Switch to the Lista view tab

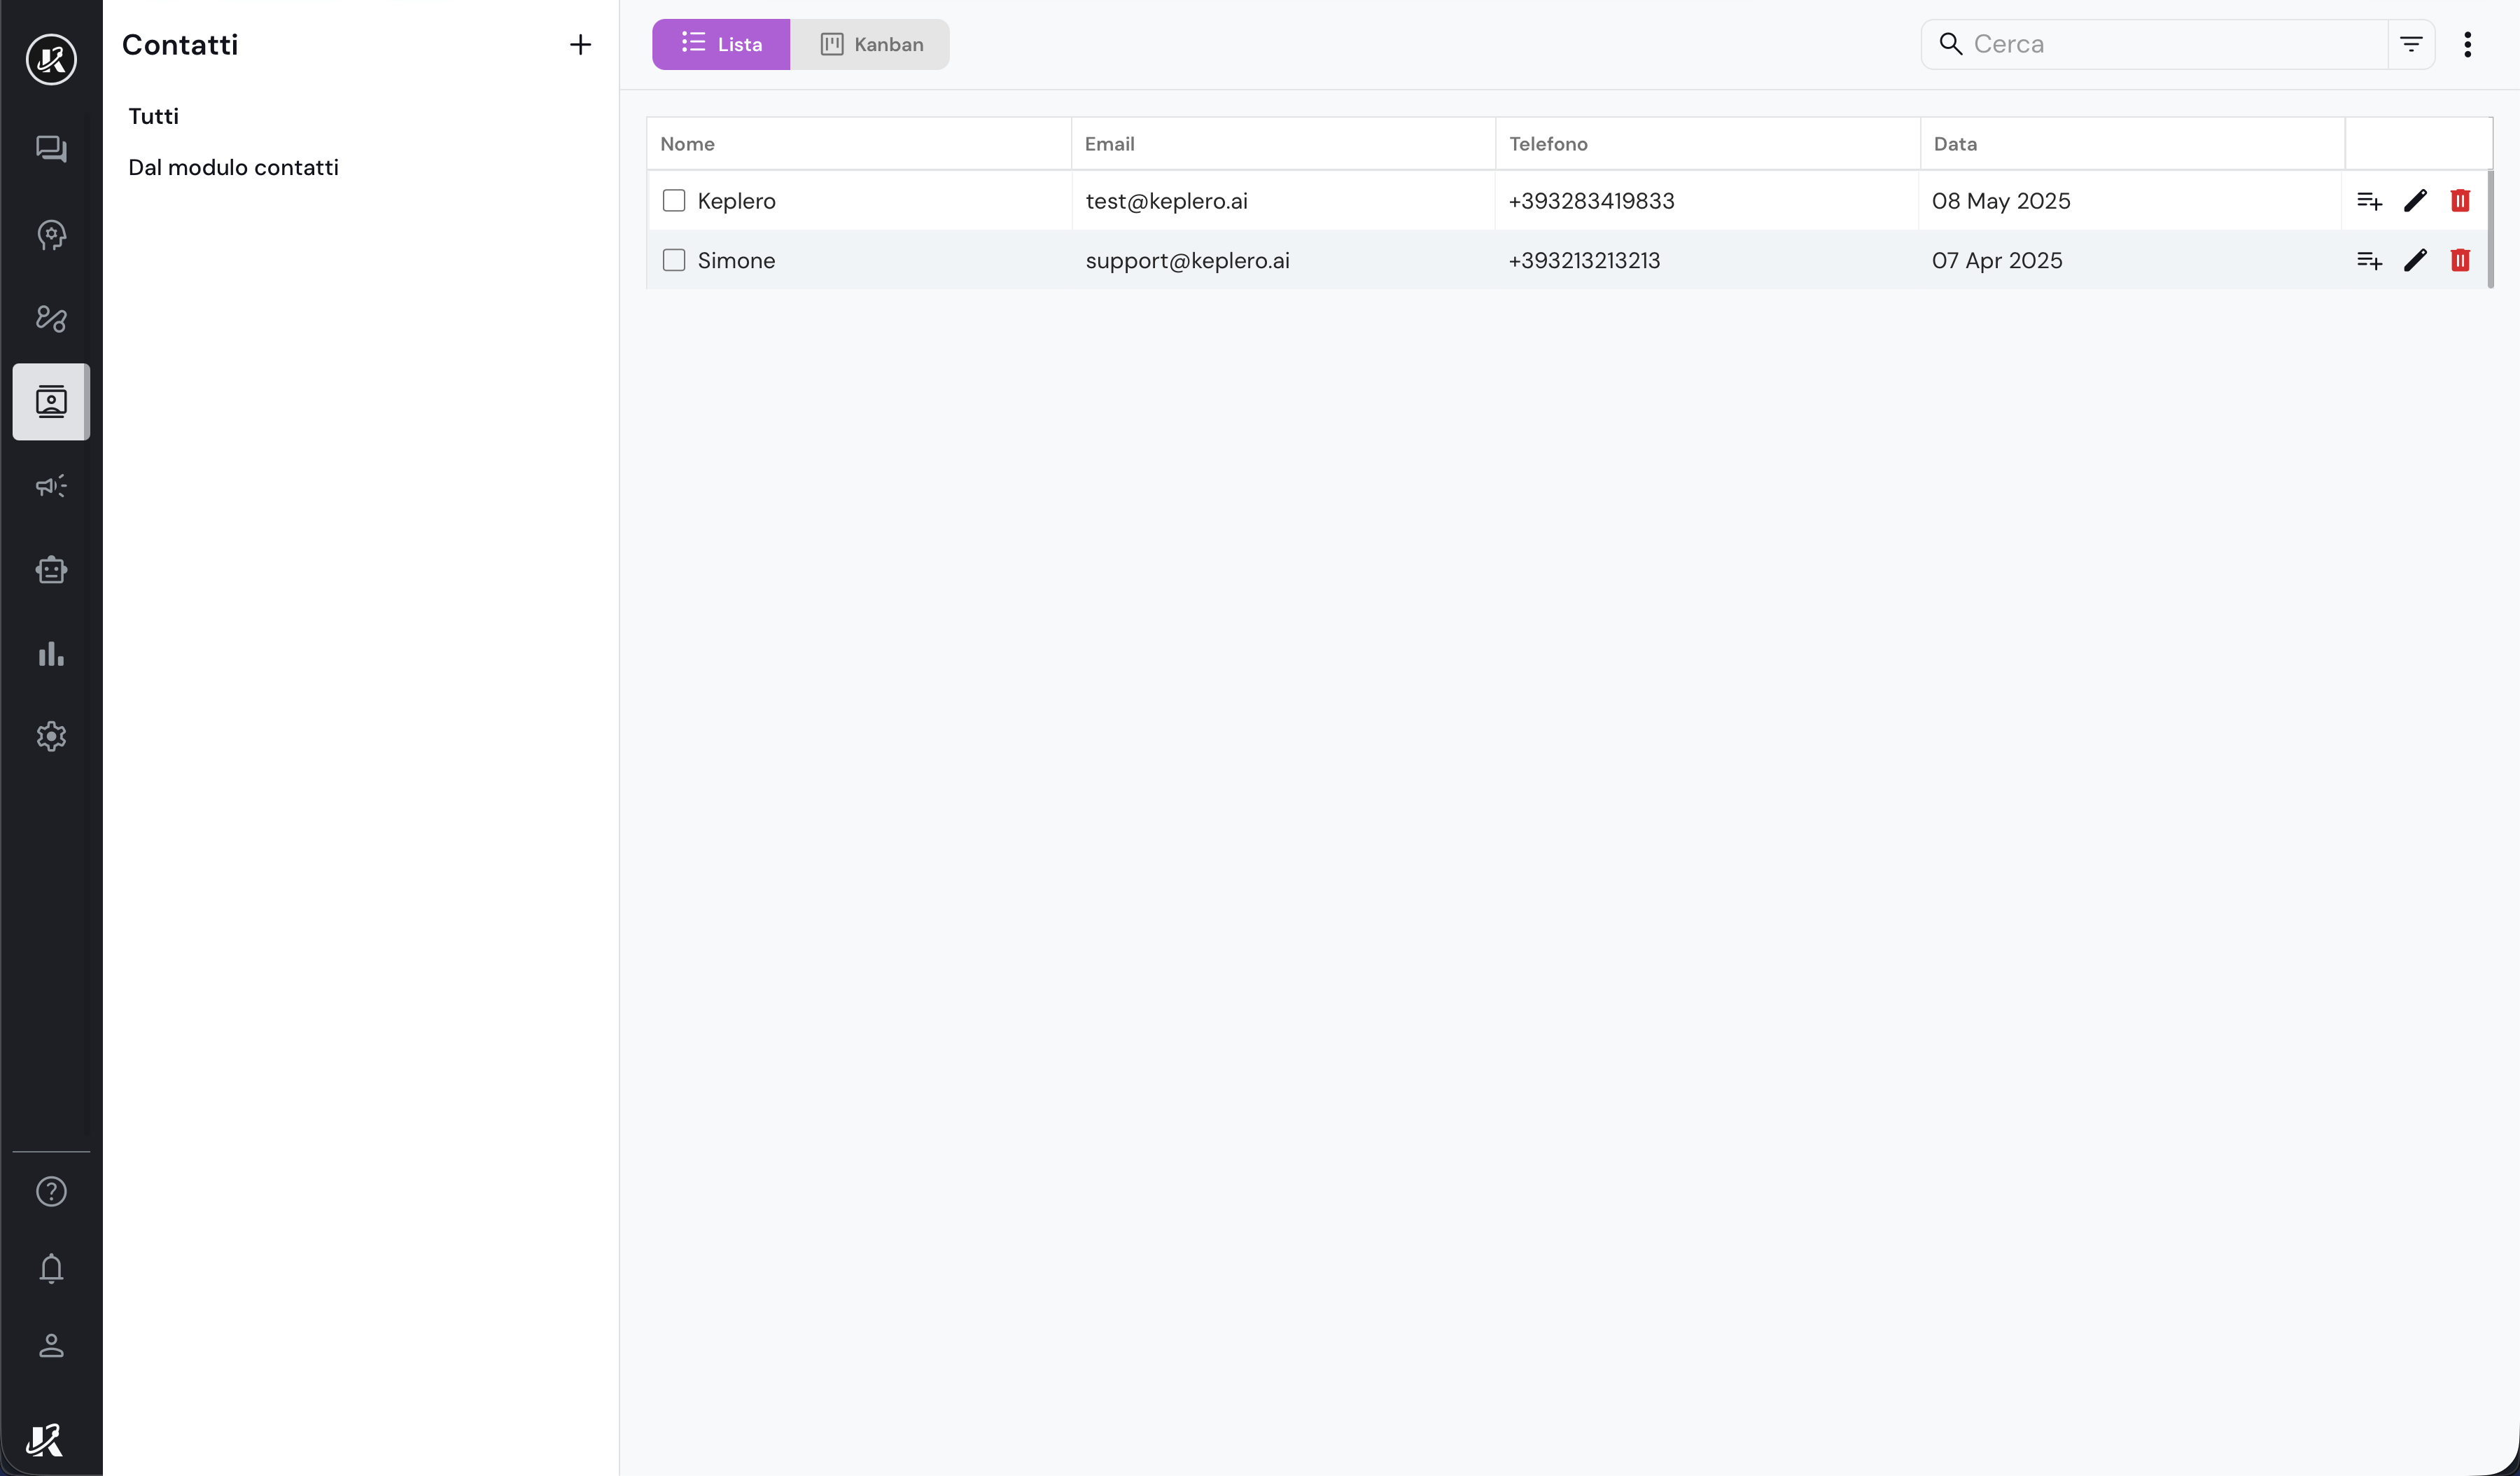point(721,44)
